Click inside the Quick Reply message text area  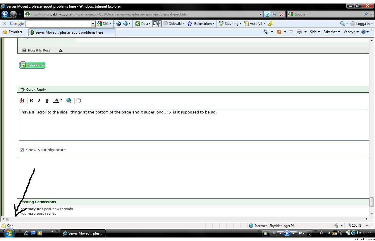[x=193, y=126]
